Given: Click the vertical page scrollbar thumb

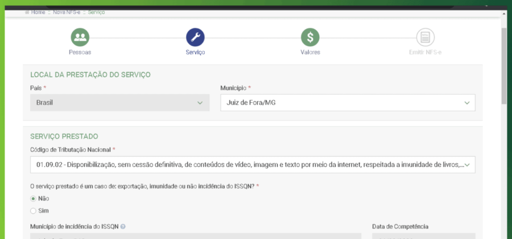Looking at the screenshot, I should 504,66.
